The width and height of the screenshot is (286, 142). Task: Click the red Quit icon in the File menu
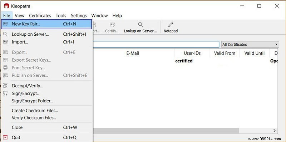pyautogui.click(x=5, y=137)
